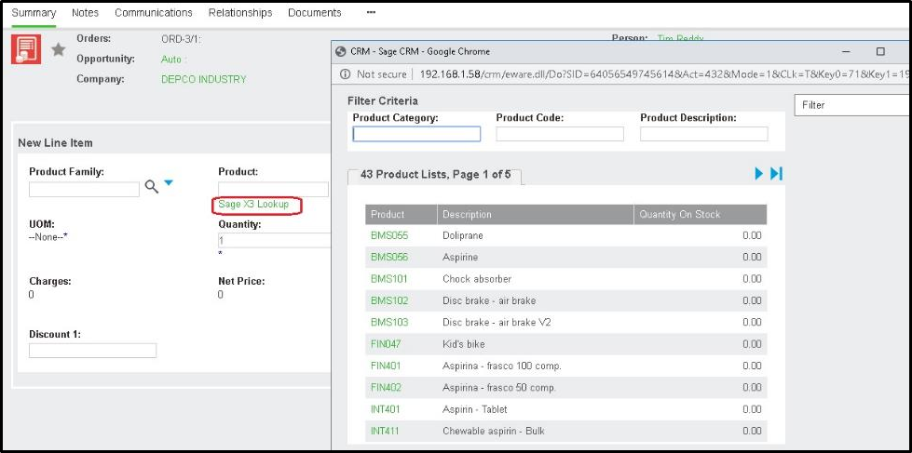Maximize the Sage CRM popup window
This screenshot has width=912, height=453.
coord(879,51)
